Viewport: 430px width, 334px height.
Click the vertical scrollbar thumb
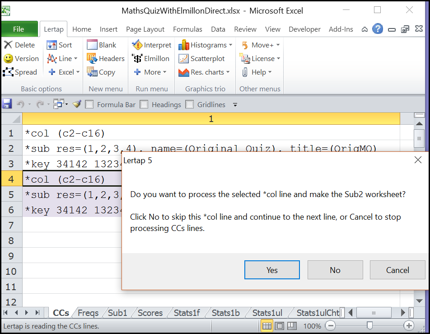pos(419,139)
